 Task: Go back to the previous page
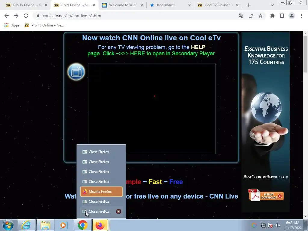7,16
